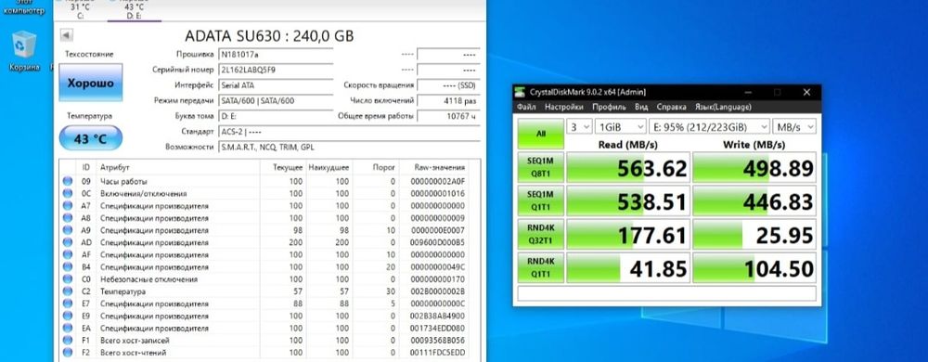
Task: Click the Стандарт field ACS-2
Action: pos(349,132)
